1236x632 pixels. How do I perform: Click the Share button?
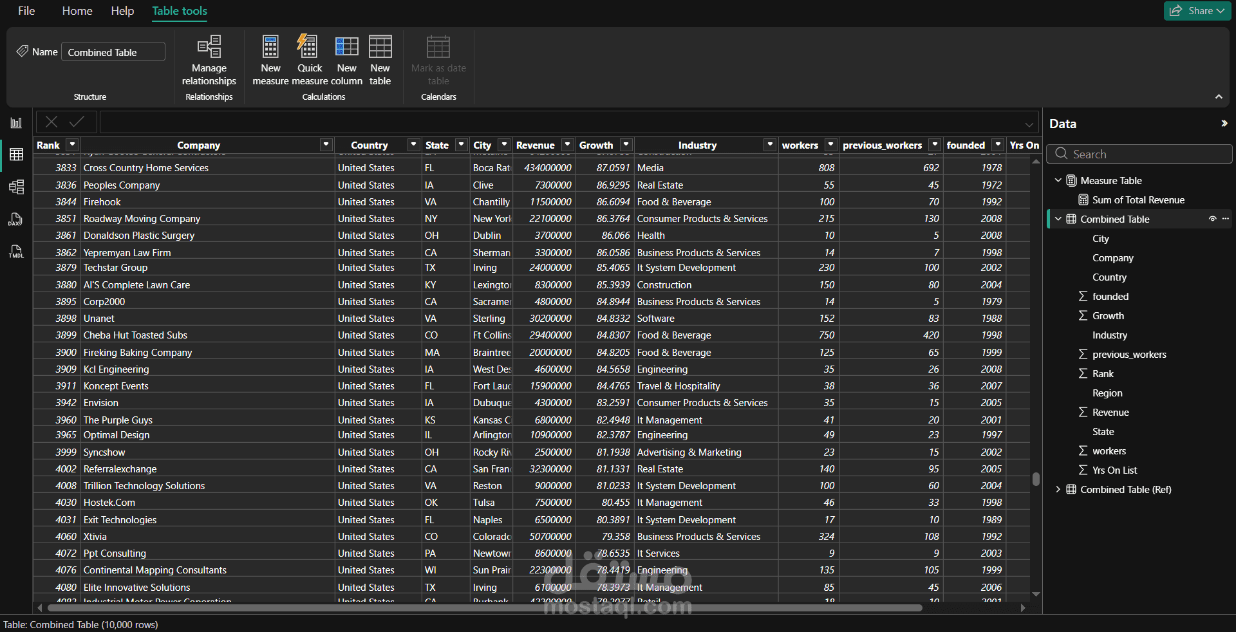coord(1197,11)
